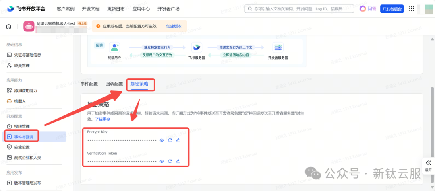Open 添加应用能力 in sidebar

[x=25, y=90]
